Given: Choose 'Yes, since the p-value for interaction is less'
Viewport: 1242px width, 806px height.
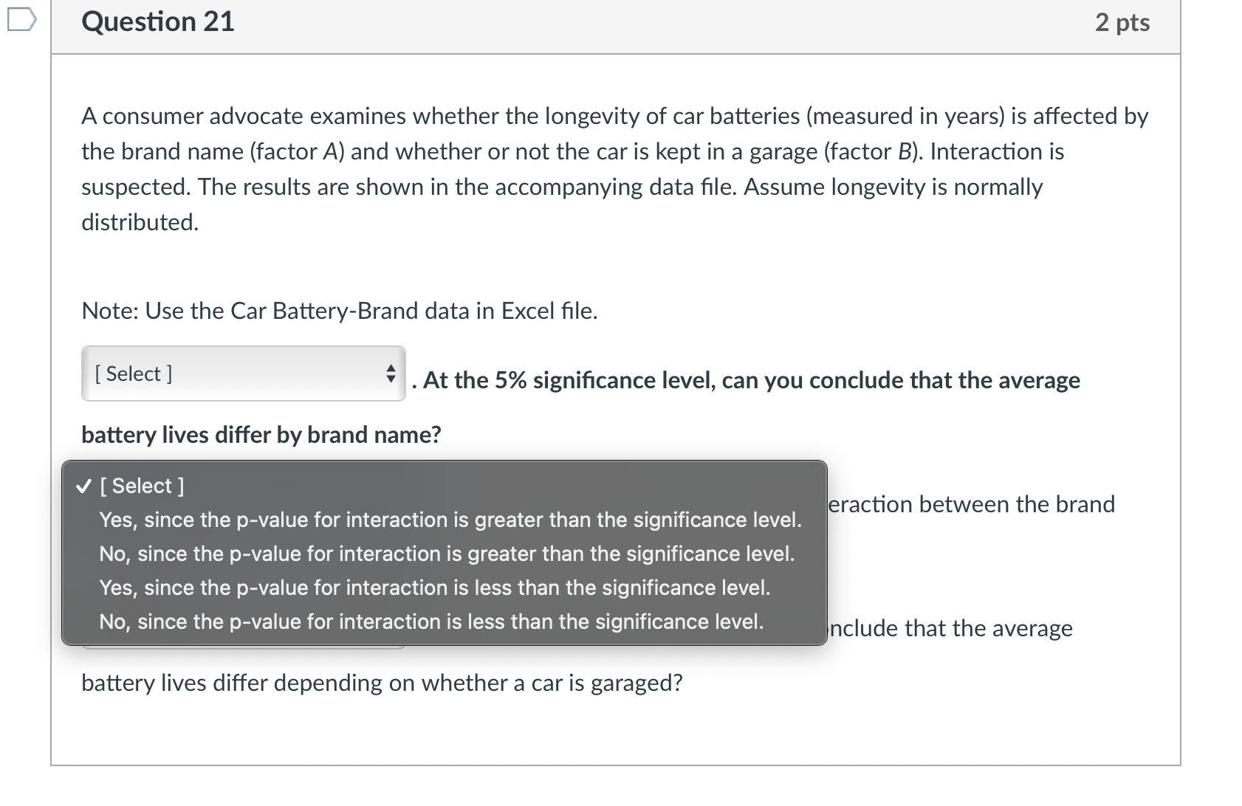Looking at the screenshot, I should pos(434,588).
